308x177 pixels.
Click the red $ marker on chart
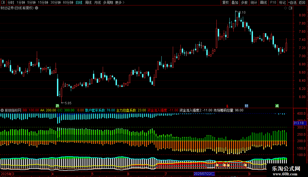[x=227, y=106]
